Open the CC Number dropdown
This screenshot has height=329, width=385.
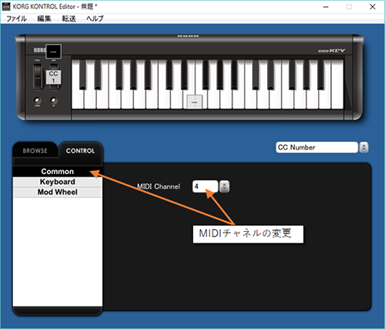tap(316, 147)
